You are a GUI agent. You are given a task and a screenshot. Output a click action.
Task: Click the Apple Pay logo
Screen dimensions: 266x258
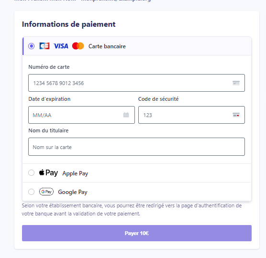pyautogui.click(x=48, y=173)
